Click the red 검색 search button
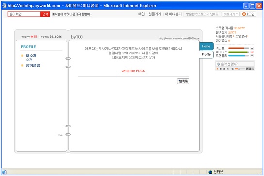Screen dimensions: 264x176 tap(45, 14)
